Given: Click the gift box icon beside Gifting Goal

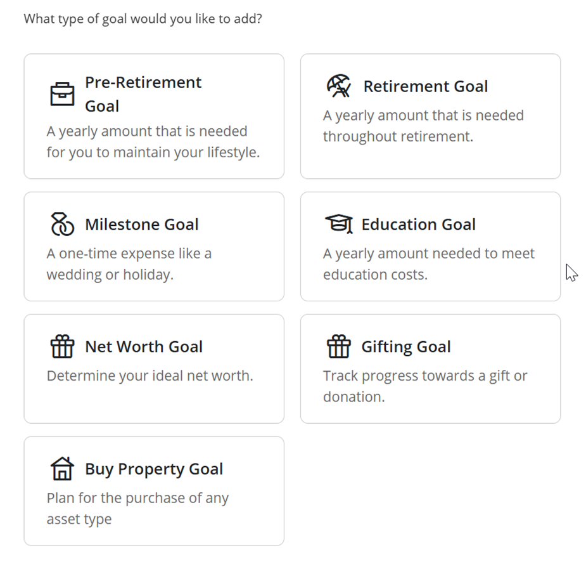Looking at the screenshot, I should tap(339, 346).
